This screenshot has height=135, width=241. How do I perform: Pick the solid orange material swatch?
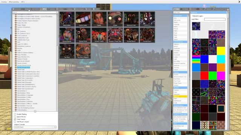coord(221,67)
